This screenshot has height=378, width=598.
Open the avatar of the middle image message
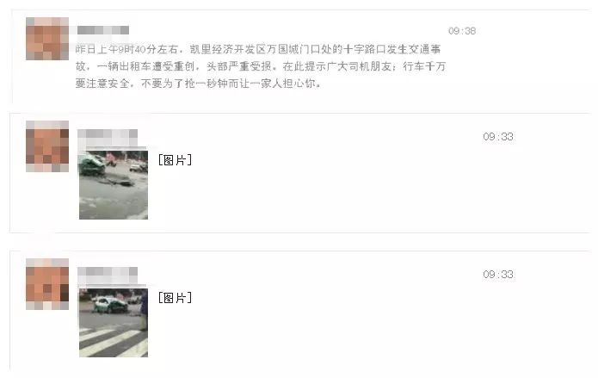[x=47, y=146]
